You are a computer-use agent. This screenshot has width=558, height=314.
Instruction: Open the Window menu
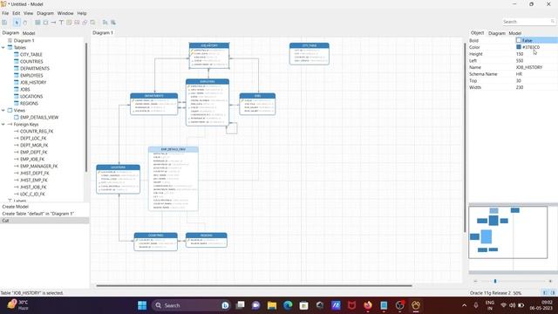(65, 13)
